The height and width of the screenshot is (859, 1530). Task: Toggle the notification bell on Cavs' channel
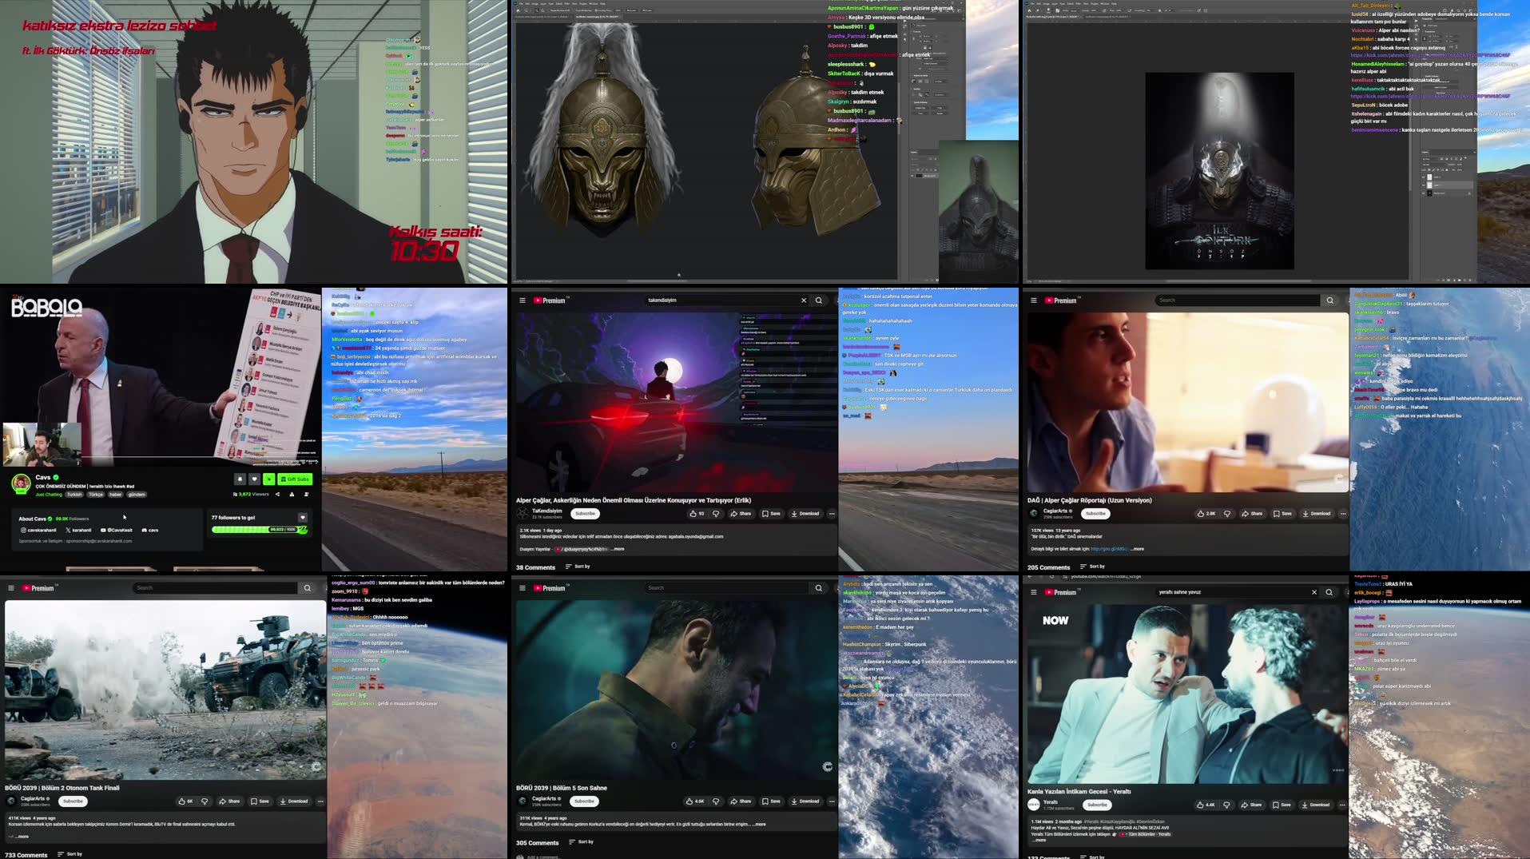click(x=240, y=479)
